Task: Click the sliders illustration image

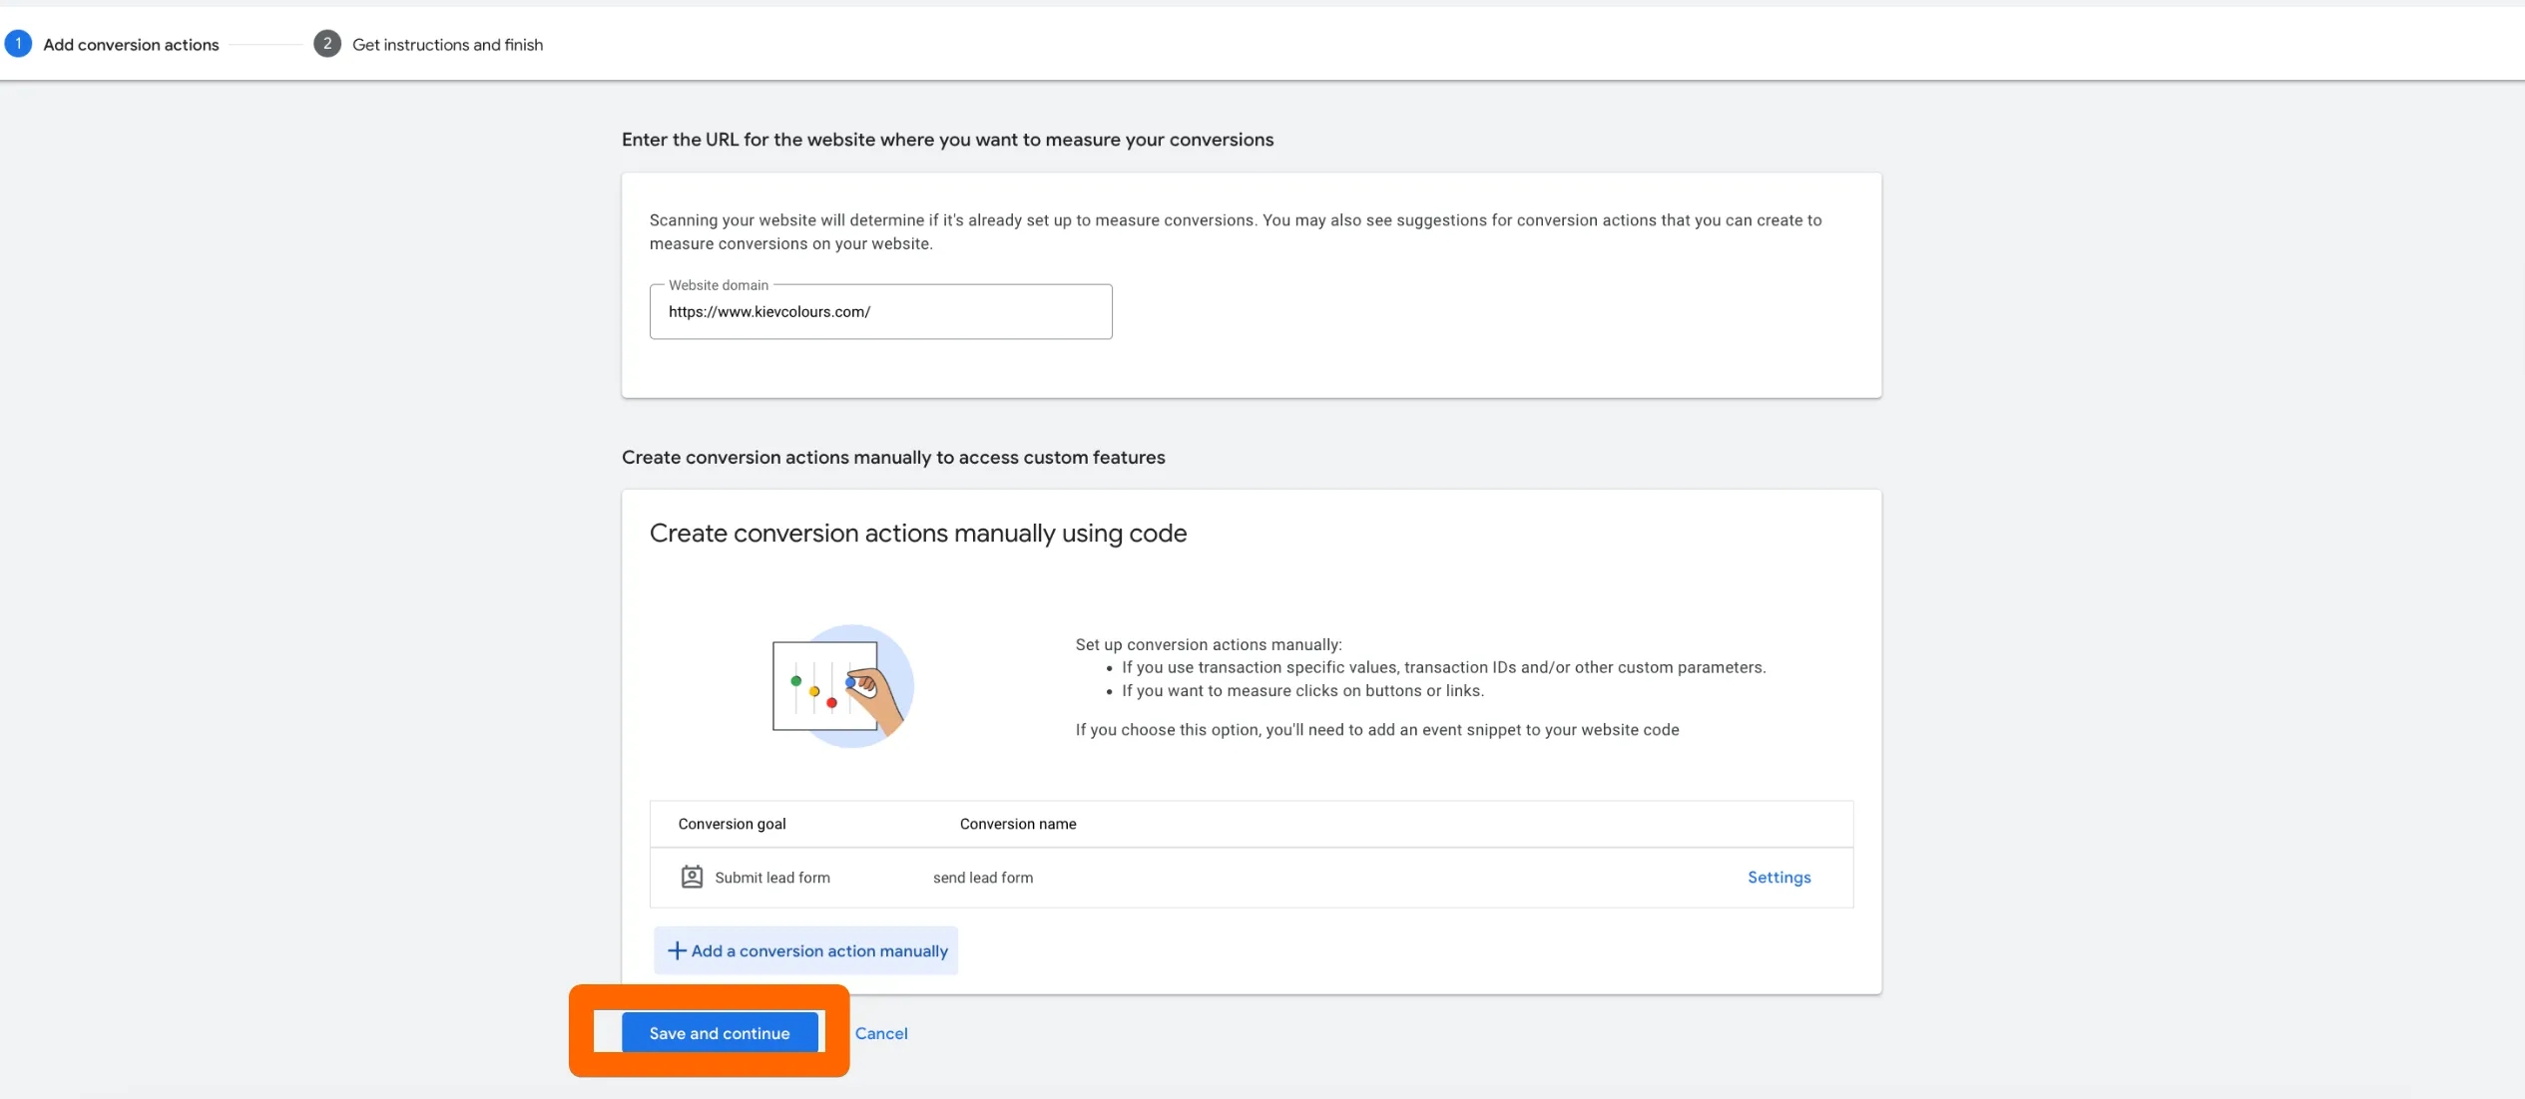Action: pos(843,686)
